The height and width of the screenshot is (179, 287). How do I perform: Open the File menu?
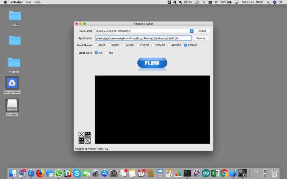[29, 2]
